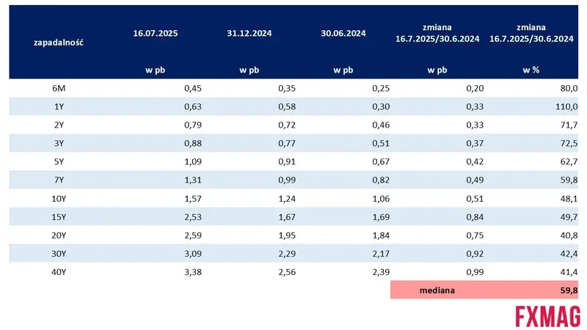Click the 'w %' subheader label
This screenshot has height=330, width=587.
(x=531, y=70)
